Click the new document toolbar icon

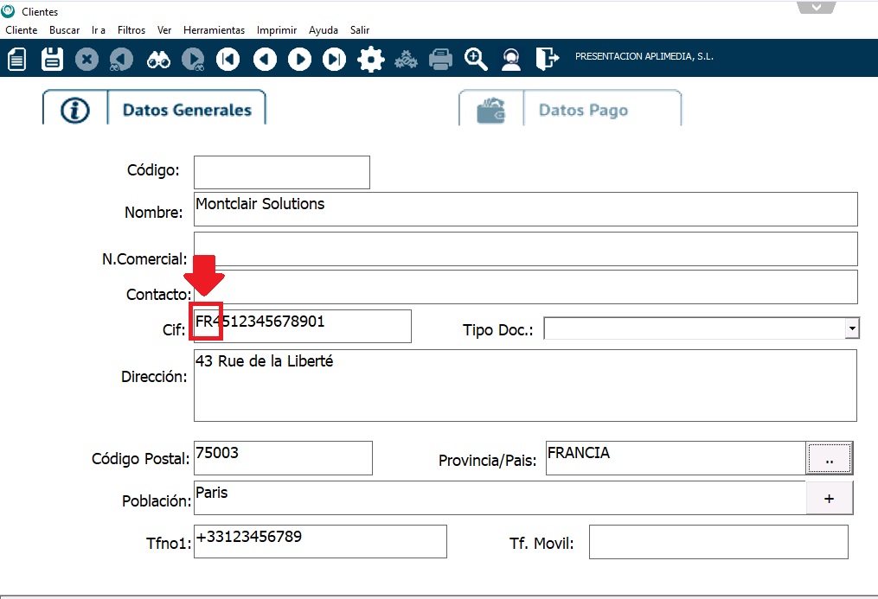[x=17, y=60]
